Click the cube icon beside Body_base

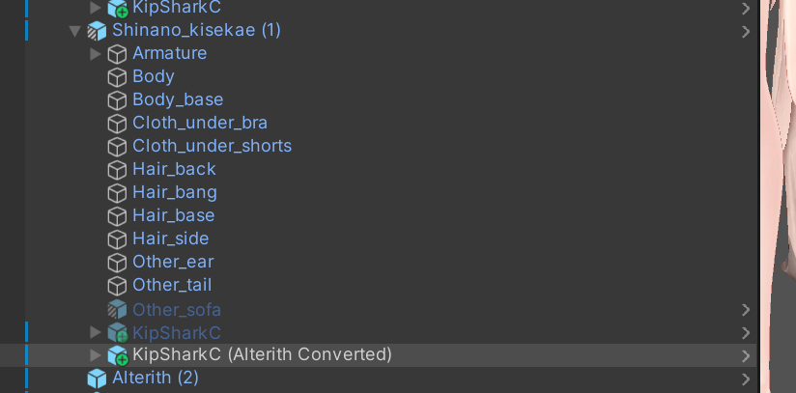click(x=117, y=100)
